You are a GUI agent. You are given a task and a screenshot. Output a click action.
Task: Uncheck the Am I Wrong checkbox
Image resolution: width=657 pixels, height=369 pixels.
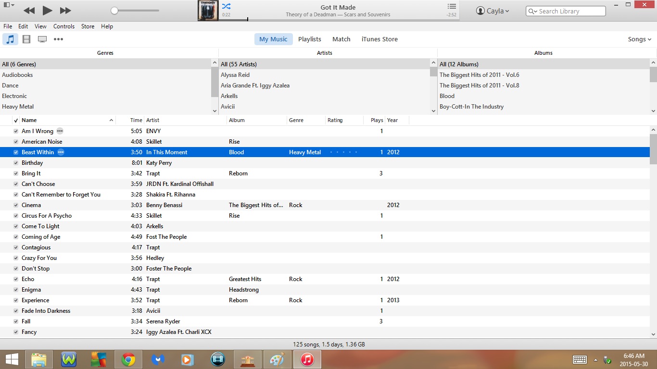coord(16,131)
